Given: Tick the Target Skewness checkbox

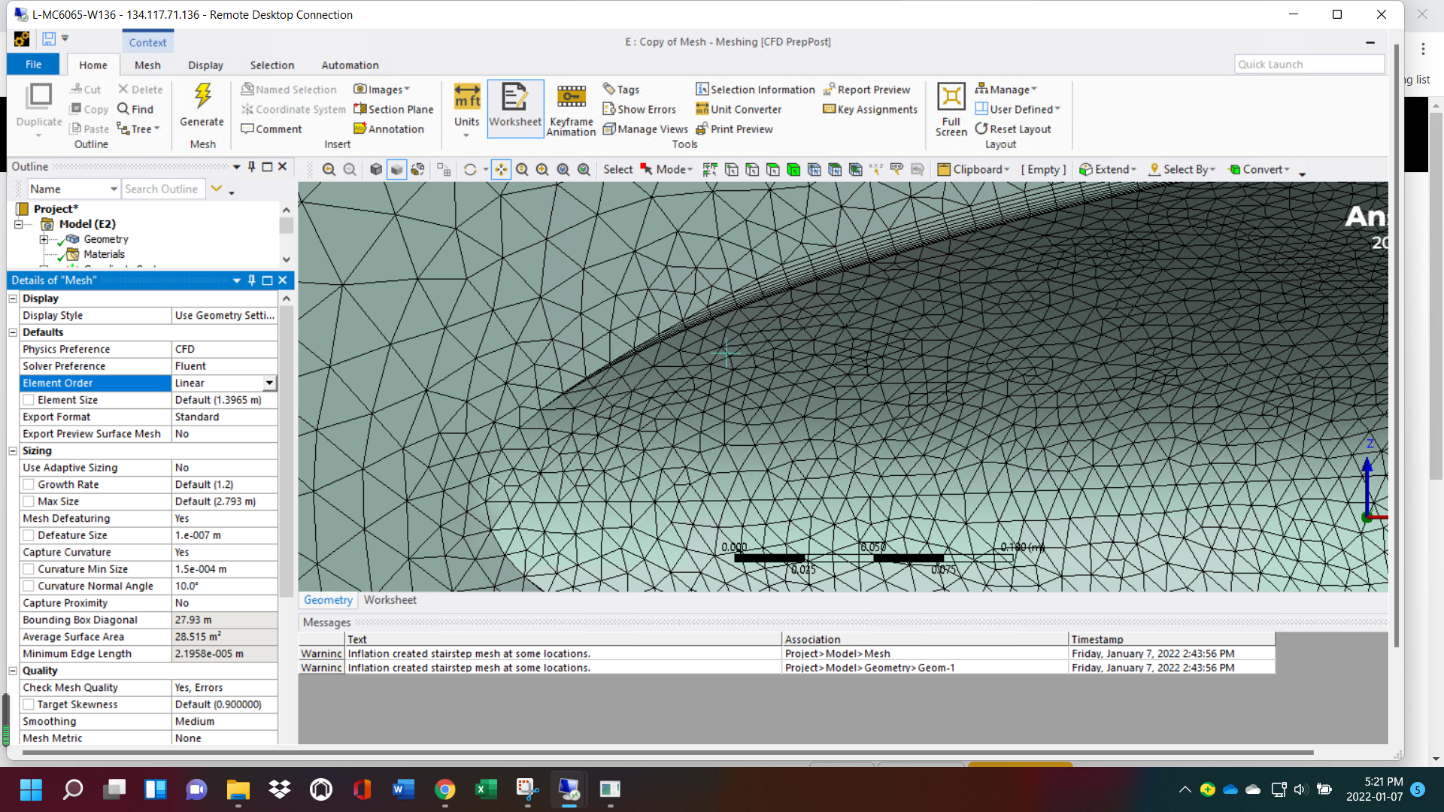Looking at the screenshot, I should 29,704.
